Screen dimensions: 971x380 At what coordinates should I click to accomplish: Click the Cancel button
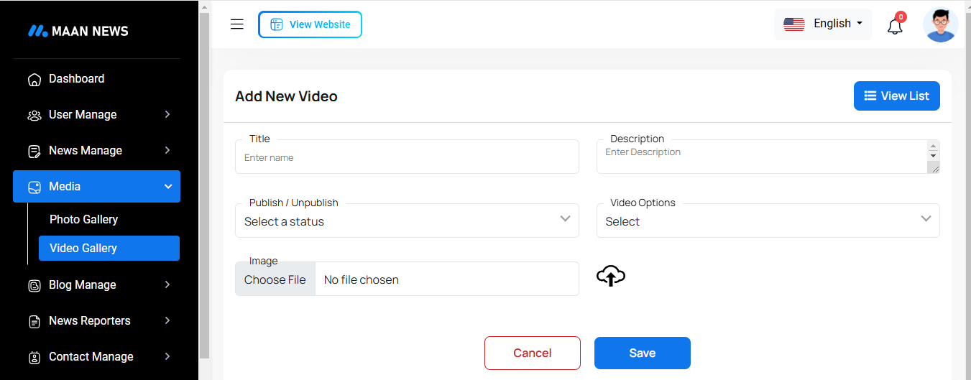tap(532, 353)
